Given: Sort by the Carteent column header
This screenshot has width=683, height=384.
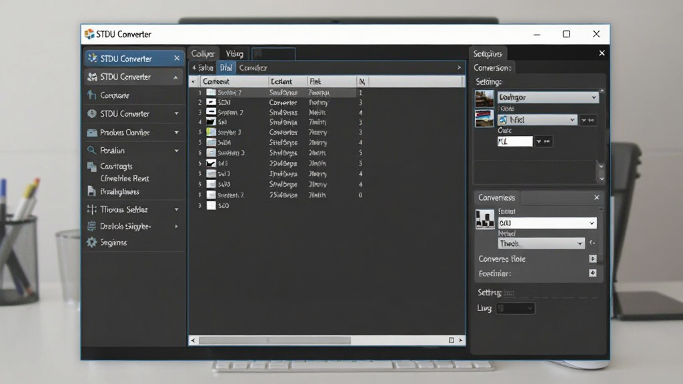Looking at the screenshot, I should click(233, 81).
